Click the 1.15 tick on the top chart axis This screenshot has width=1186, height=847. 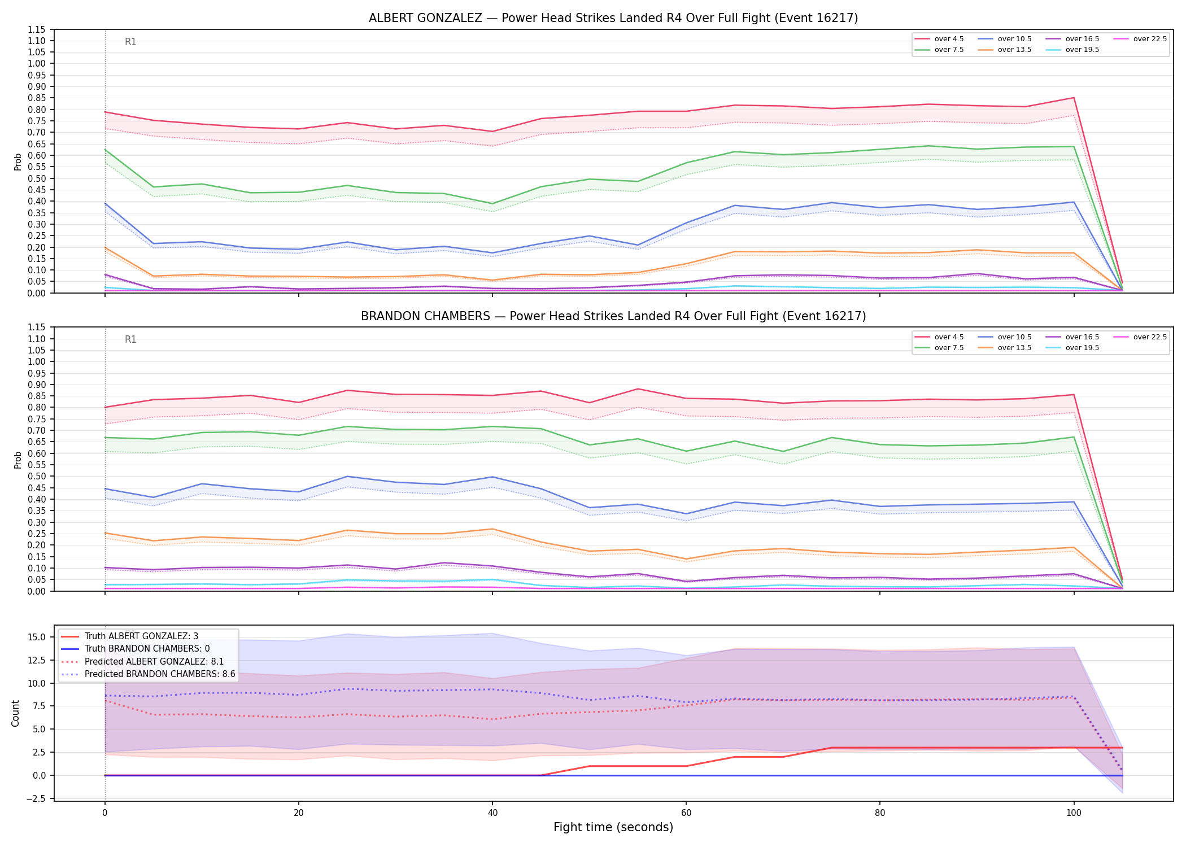tap(37, 29)
